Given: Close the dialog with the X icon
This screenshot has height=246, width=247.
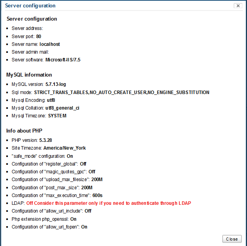Looking at the screenshot, I should [238, 6].
